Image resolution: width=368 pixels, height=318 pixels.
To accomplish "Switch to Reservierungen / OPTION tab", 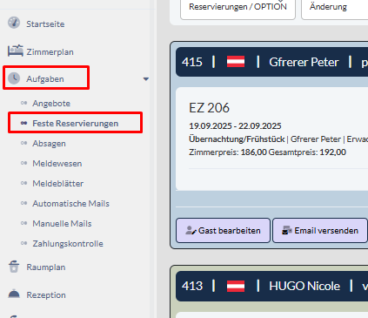I will pos(238,7).
